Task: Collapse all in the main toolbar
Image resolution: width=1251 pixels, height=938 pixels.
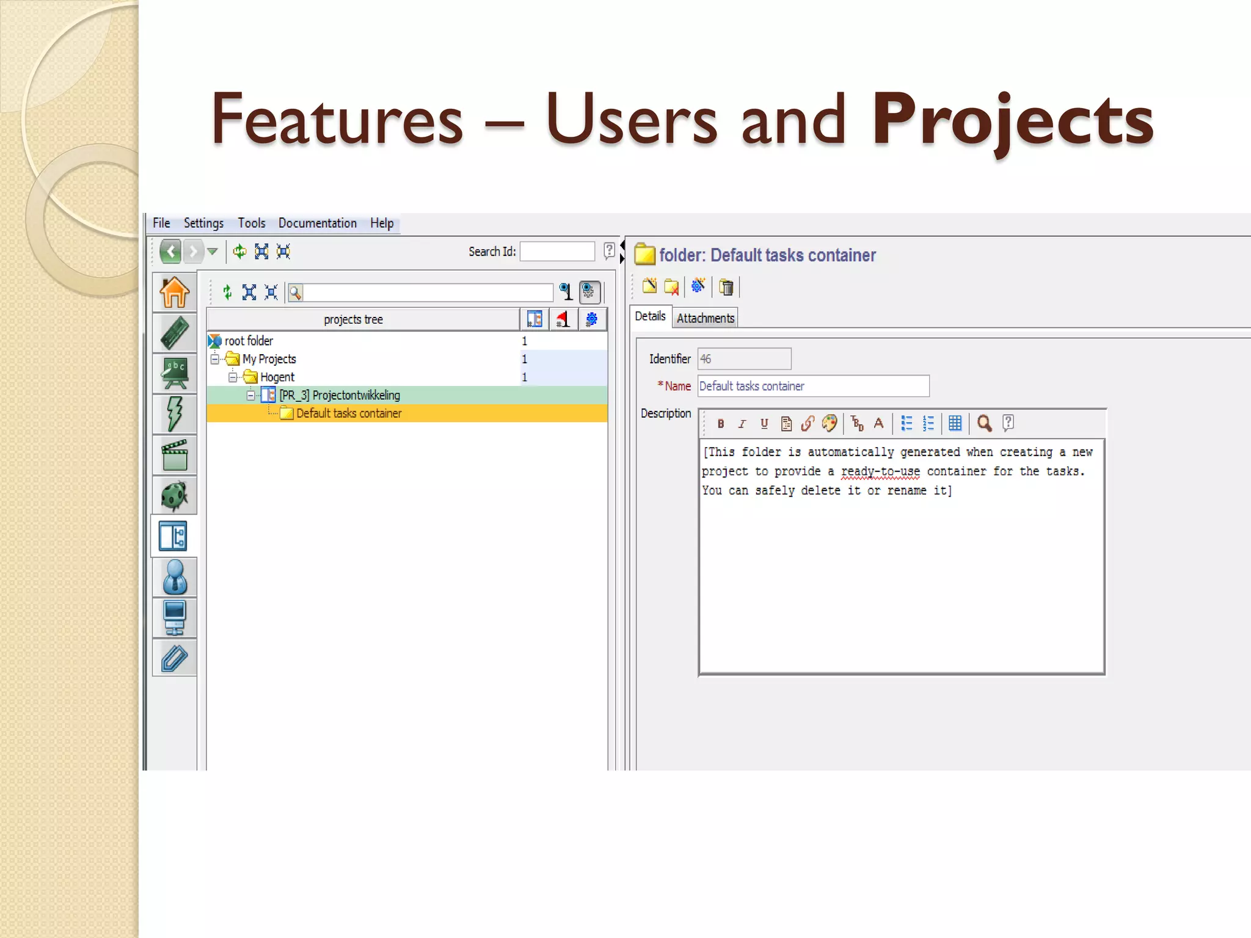Action: 283,251
